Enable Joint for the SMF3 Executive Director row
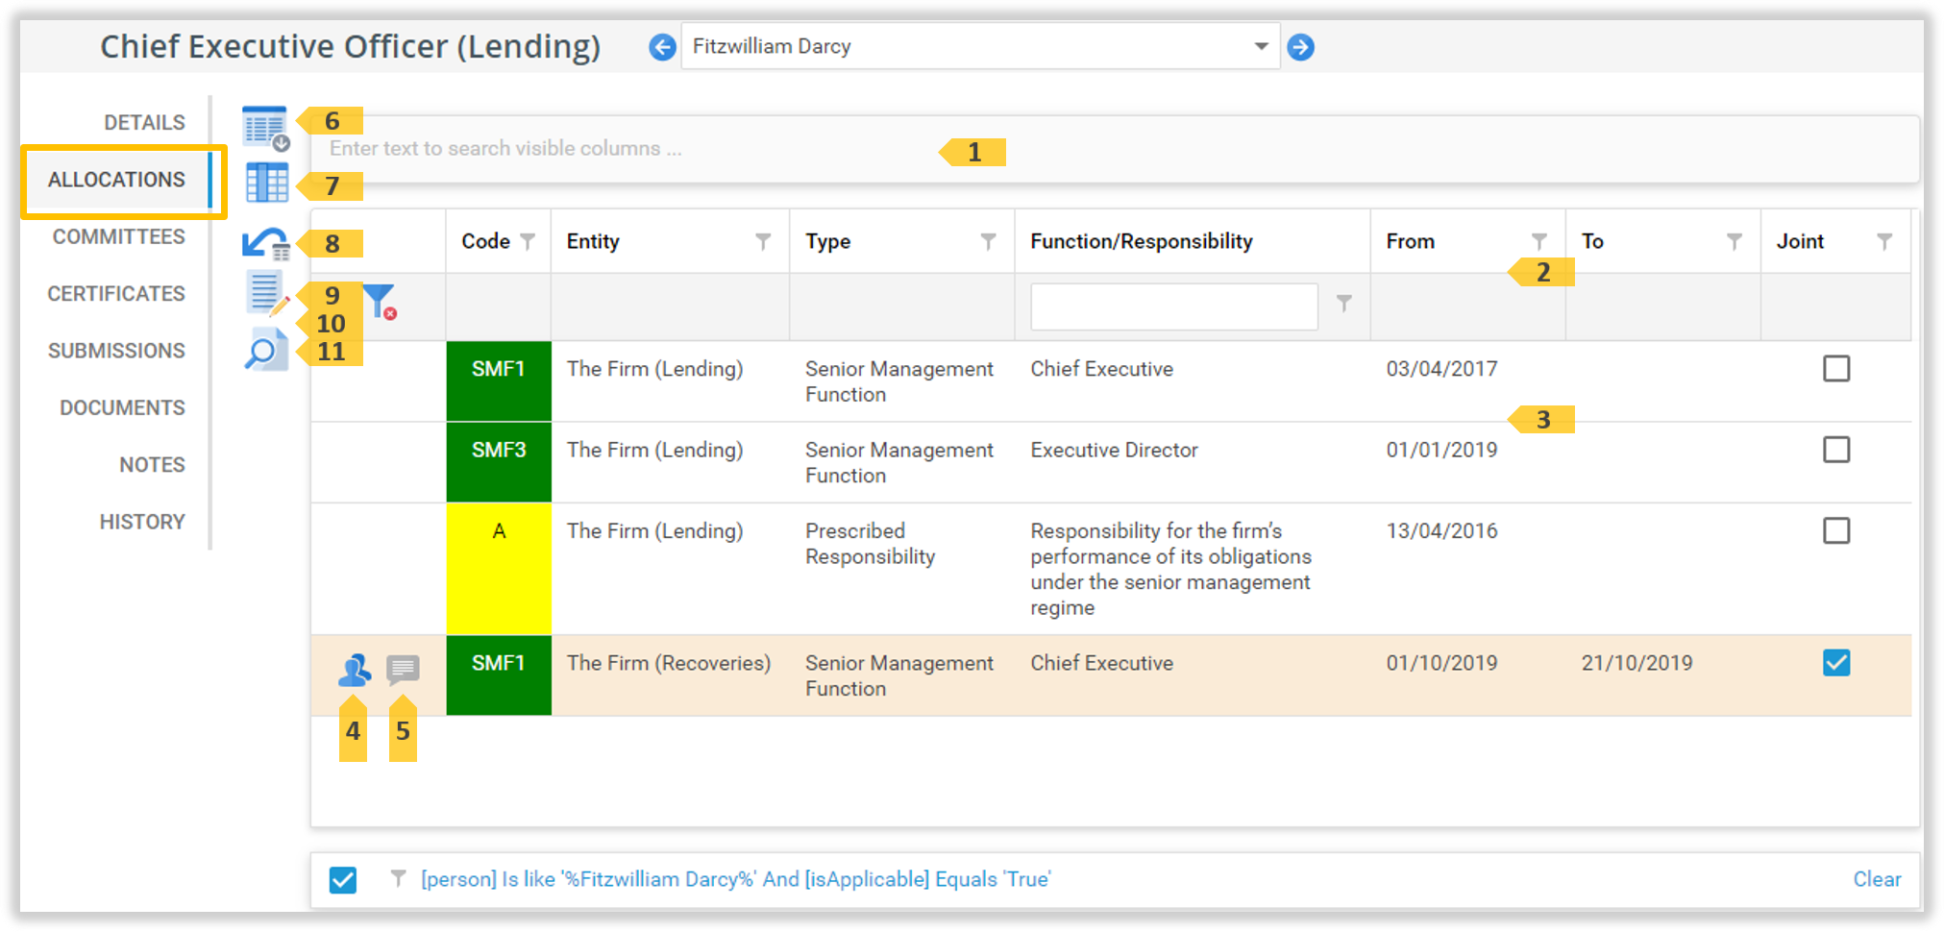 [1836, 449]
